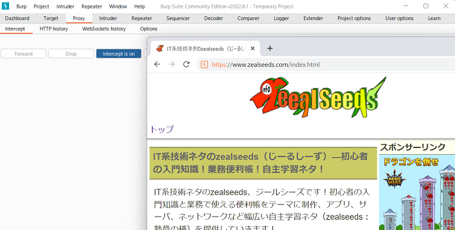Open a new browser tab
Viewport: 455px width, 230px height.
pos(270,48)
